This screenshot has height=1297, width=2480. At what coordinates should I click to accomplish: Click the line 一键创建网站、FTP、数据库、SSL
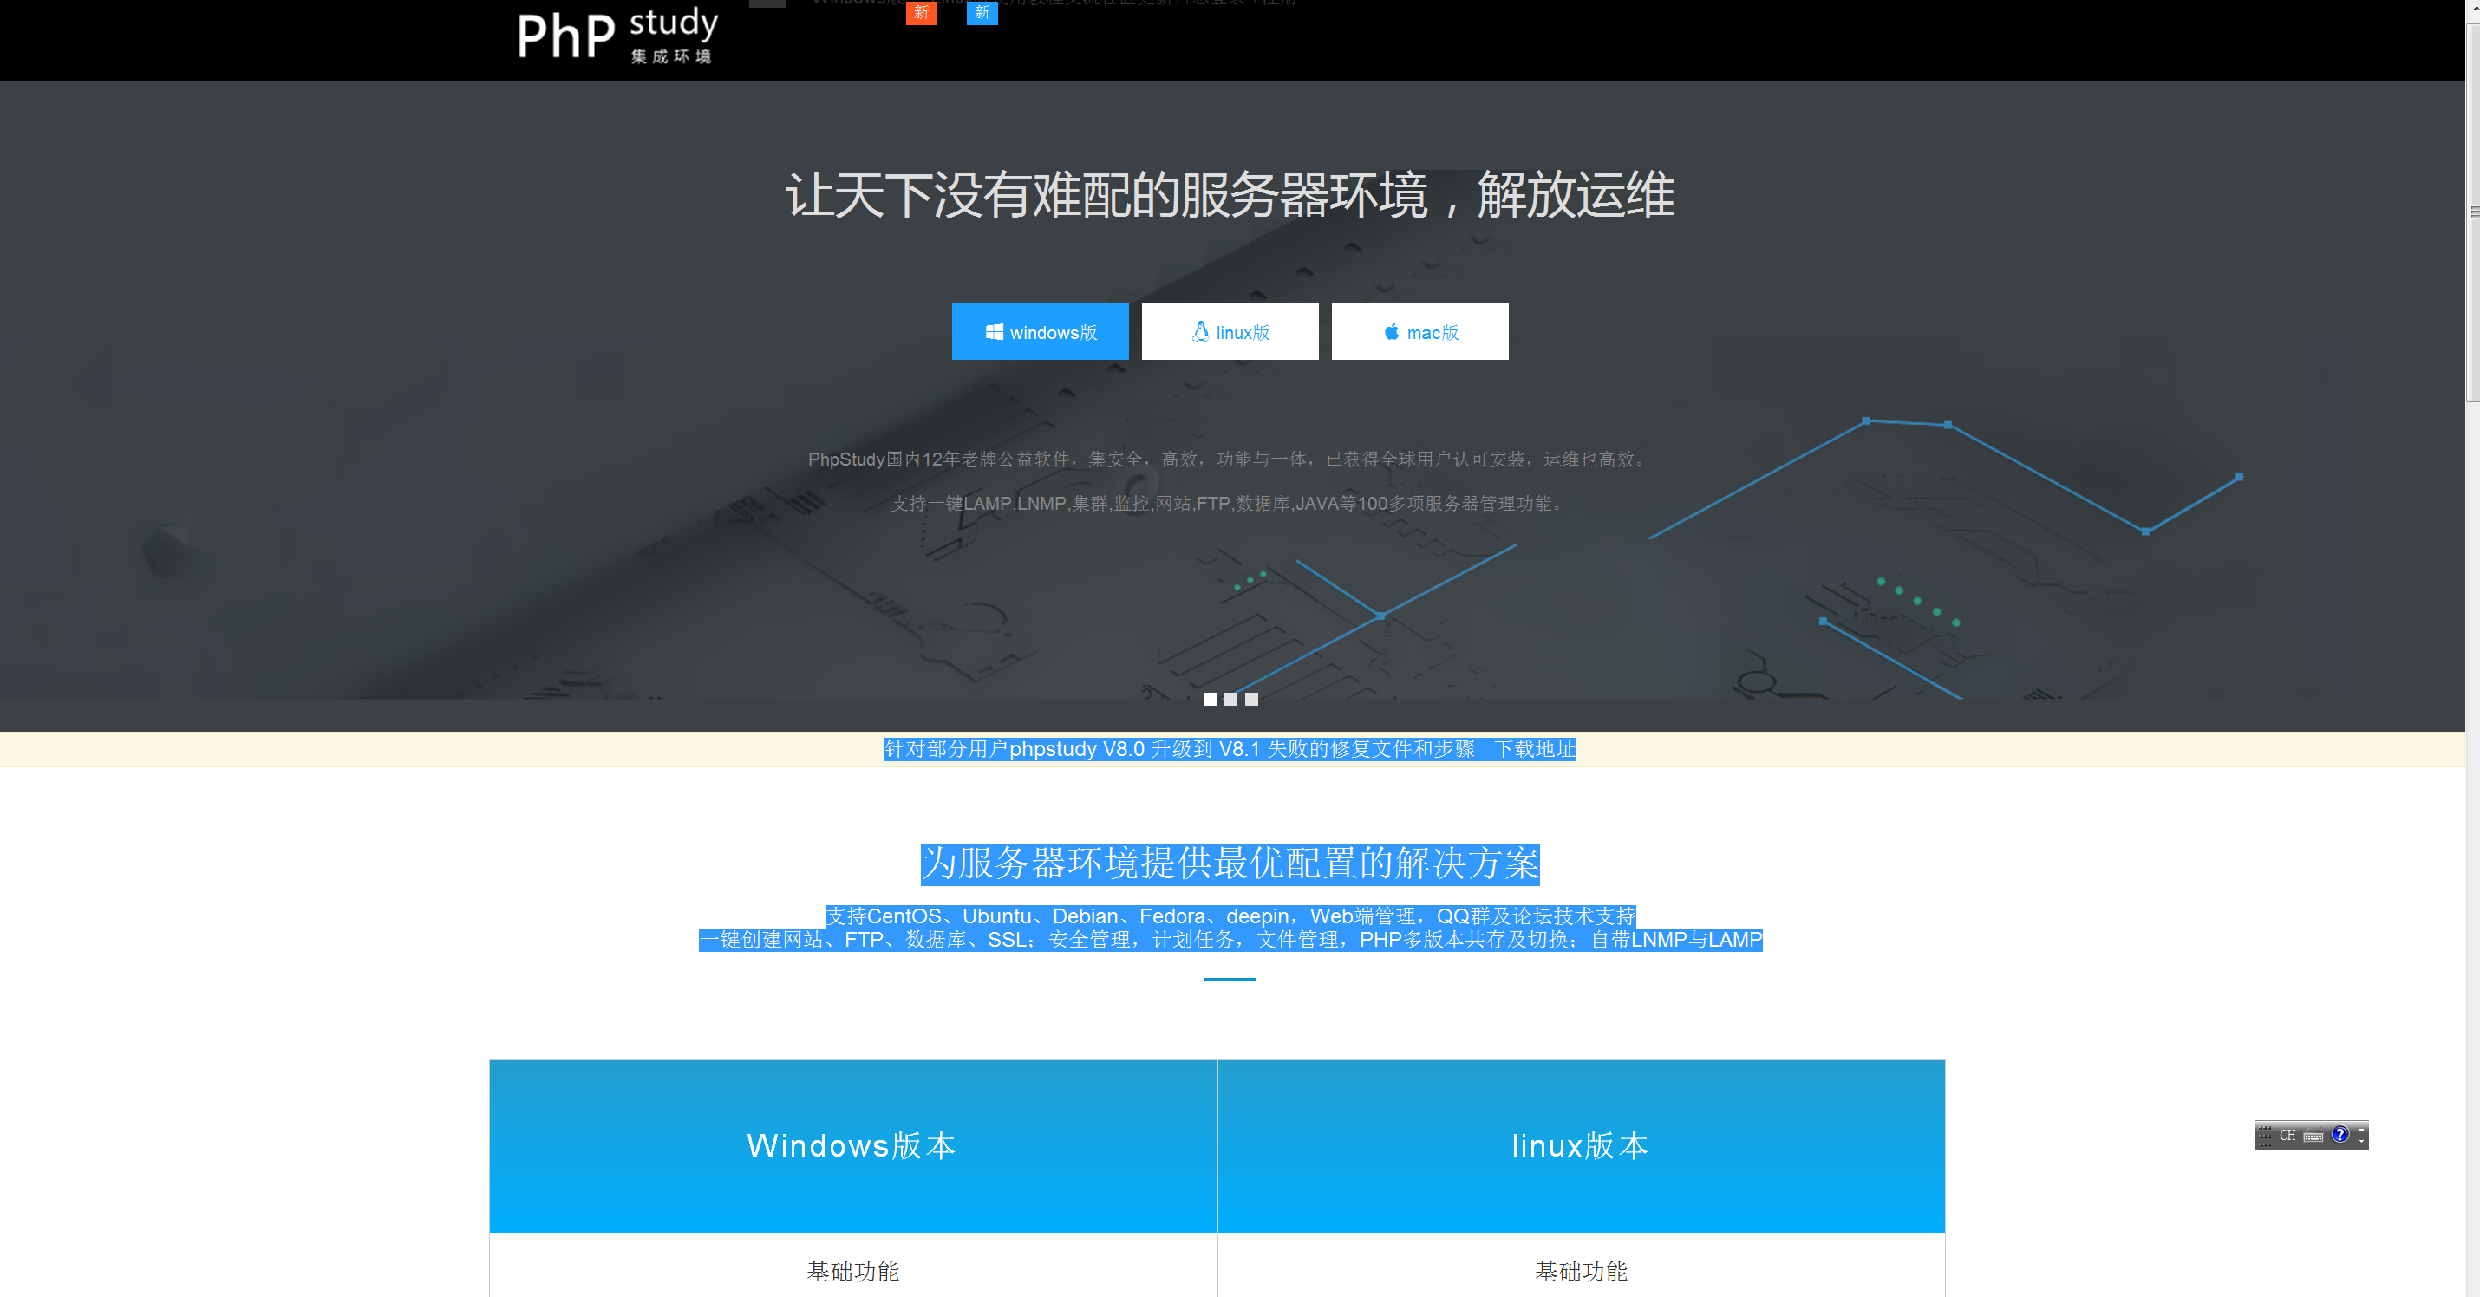tap(1230, 940)
